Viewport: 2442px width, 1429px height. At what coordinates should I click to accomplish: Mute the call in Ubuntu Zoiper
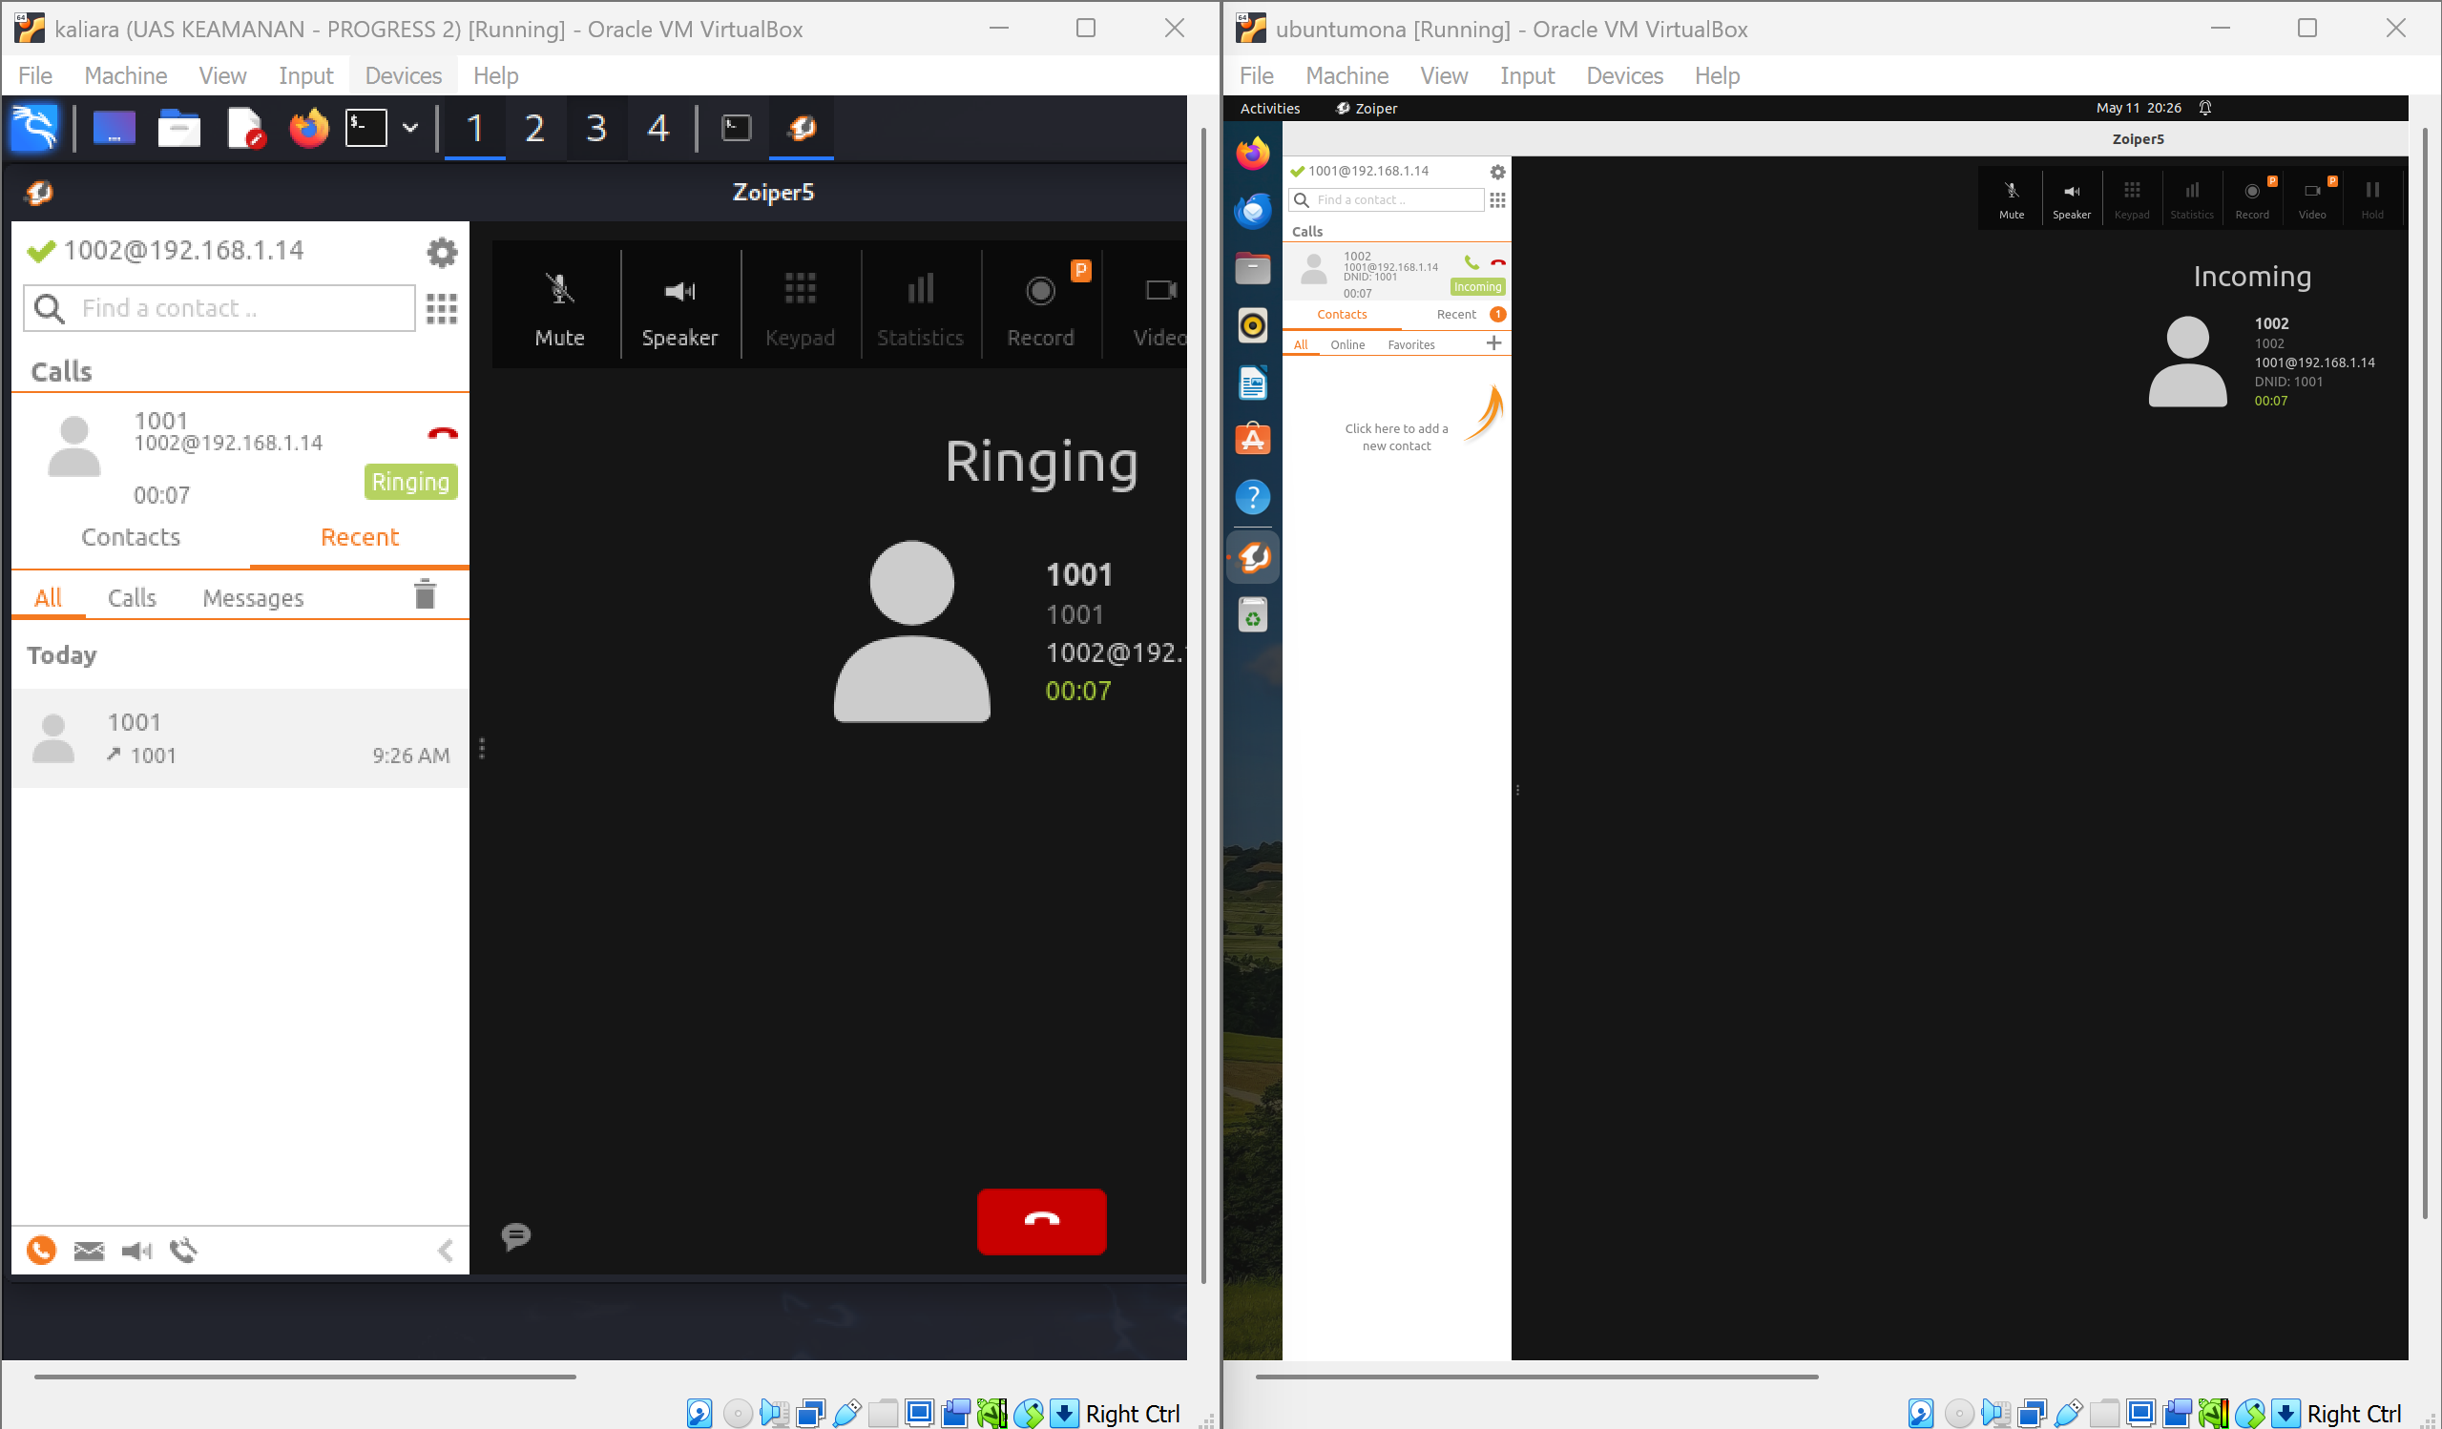[x=2011, y=198]
